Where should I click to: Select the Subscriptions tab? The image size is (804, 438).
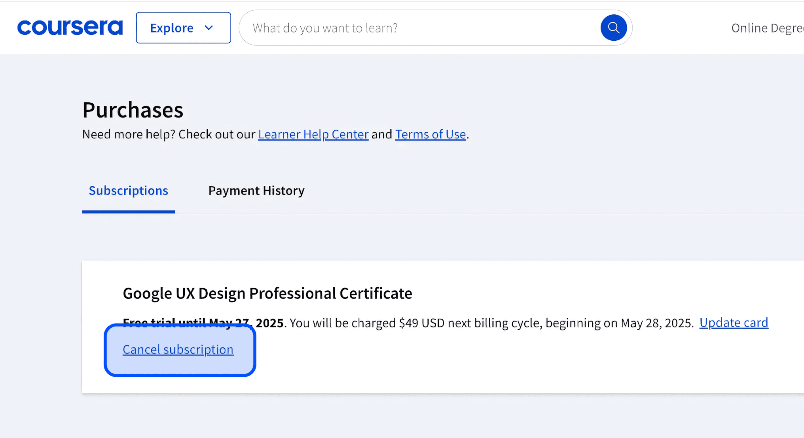128,191
